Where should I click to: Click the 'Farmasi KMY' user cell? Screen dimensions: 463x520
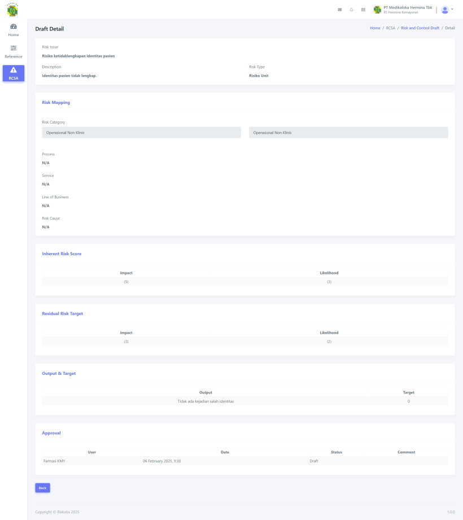[91, 461]
